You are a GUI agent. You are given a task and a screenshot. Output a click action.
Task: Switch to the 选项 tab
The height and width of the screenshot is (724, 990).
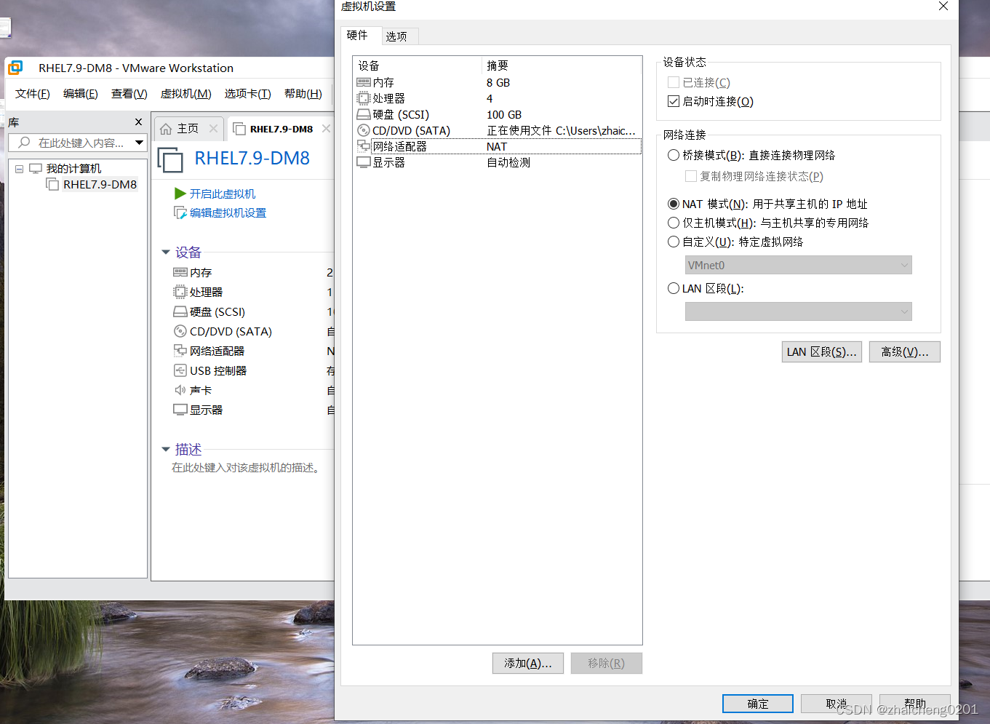399,36
